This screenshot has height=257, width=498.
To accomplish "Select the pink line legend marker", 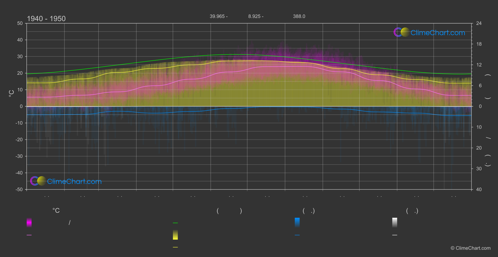I will [29, 235].
